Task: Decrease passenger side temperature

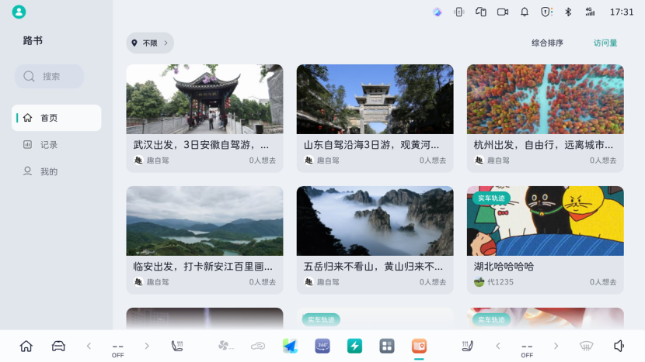Action: point(497,346)
